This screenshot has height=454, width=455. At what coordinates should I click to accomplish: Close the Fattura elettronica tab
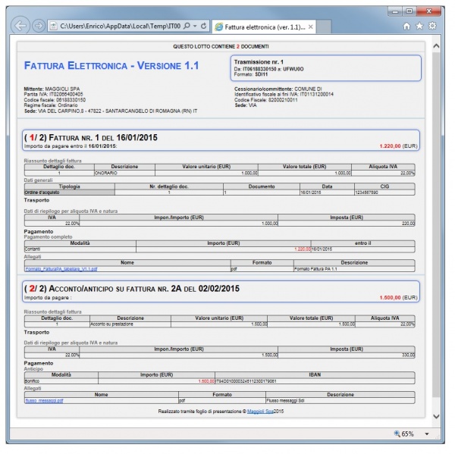click(311, 27)
